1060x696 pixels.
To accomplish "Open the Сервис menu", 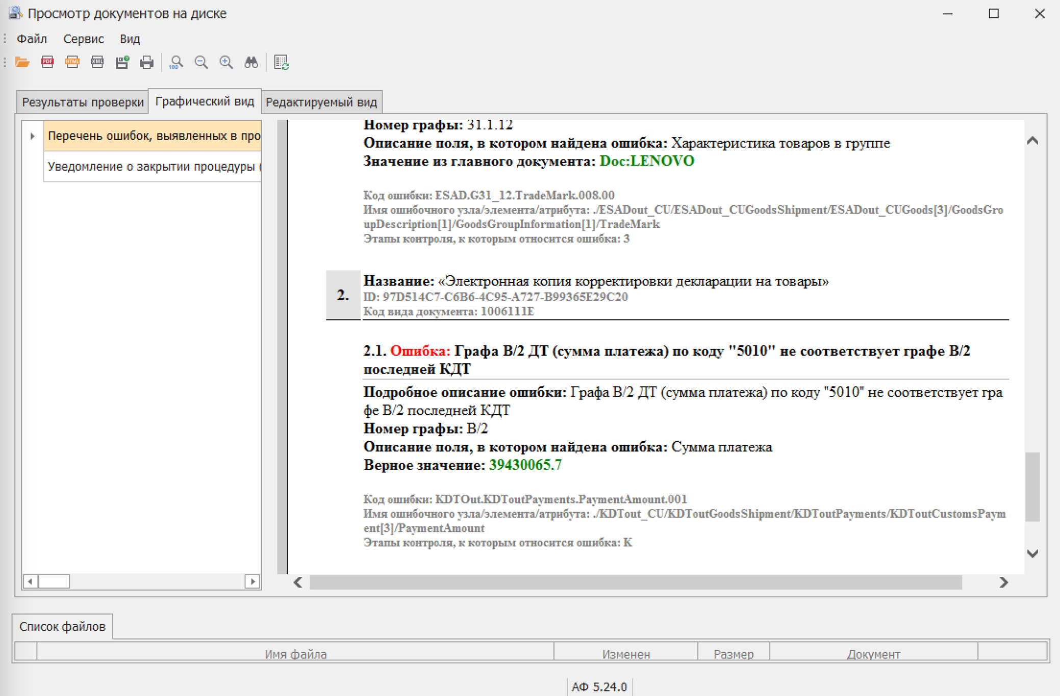I will click(x=83, y=39).
